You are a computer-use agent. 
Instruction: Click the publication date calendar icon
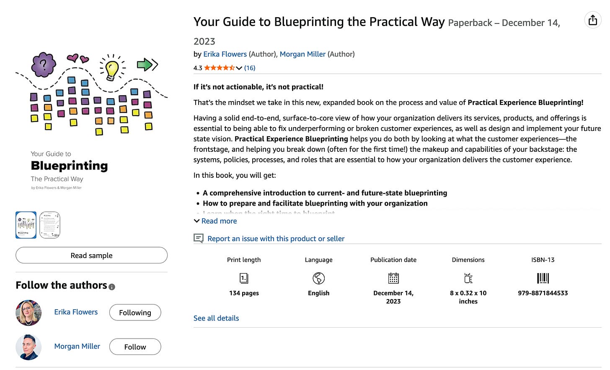(x=393, y=278)
